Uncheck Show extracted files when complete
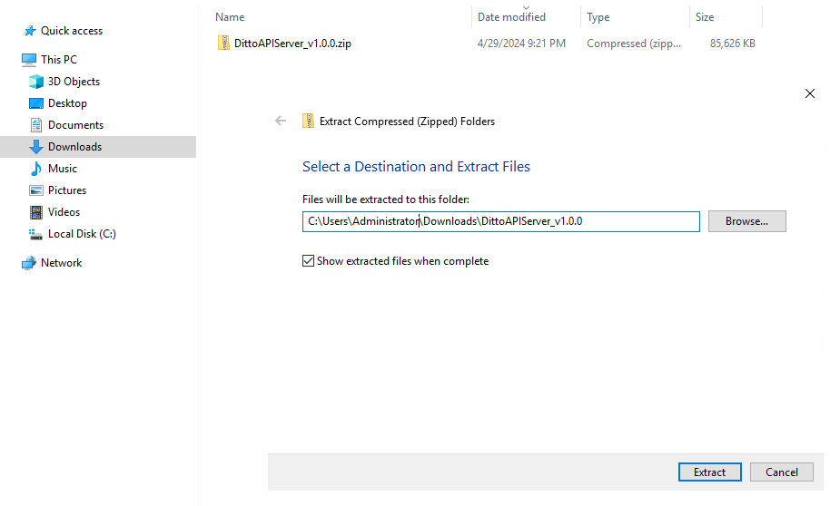This screenshot has width=840, height=506. point(308,261)
